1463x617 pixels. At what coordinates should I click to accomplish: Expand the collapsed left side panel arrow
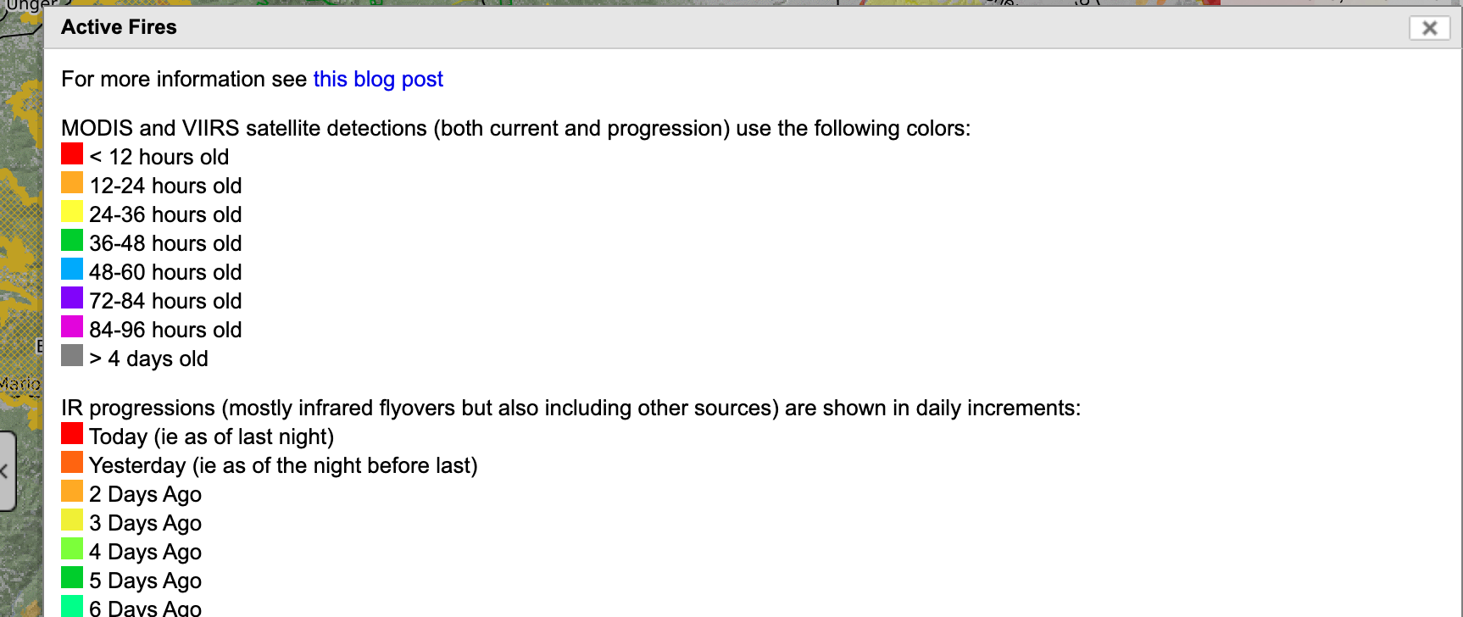[x=7, y=471]
